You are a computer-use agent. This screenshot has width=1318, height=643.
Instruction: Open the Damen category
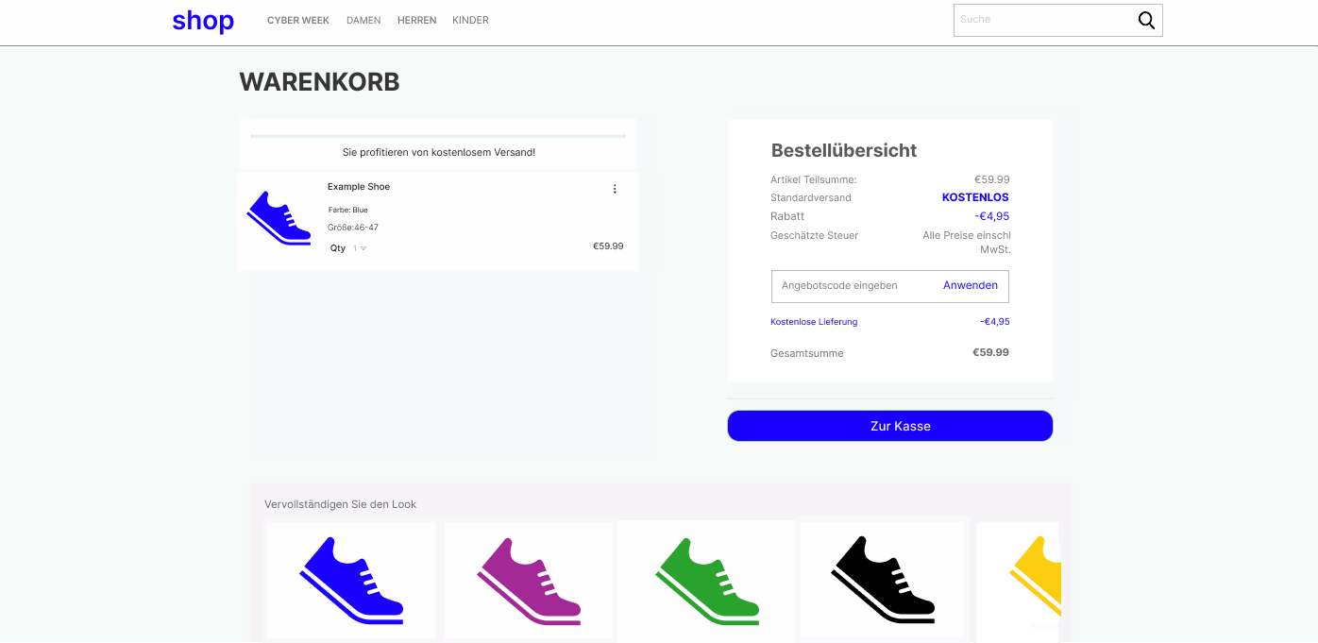pyautogui.click(x=363, y=21)
